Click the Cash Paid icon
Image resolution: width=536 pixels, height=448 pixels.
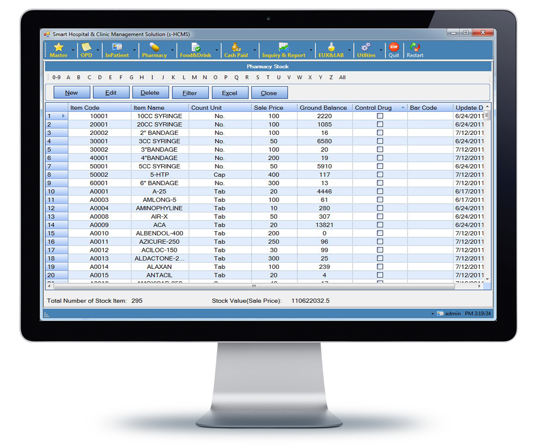point(236,48)
